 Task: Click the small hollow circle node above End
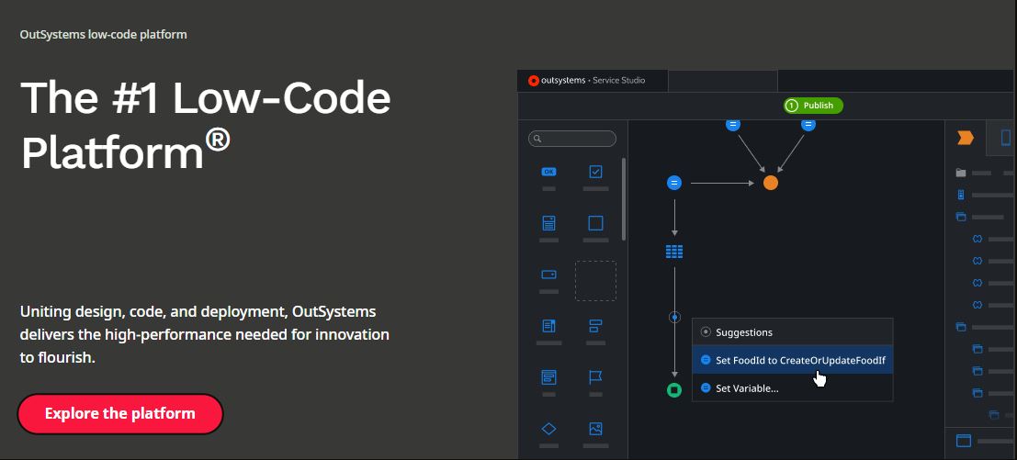(x=674, y=318)
